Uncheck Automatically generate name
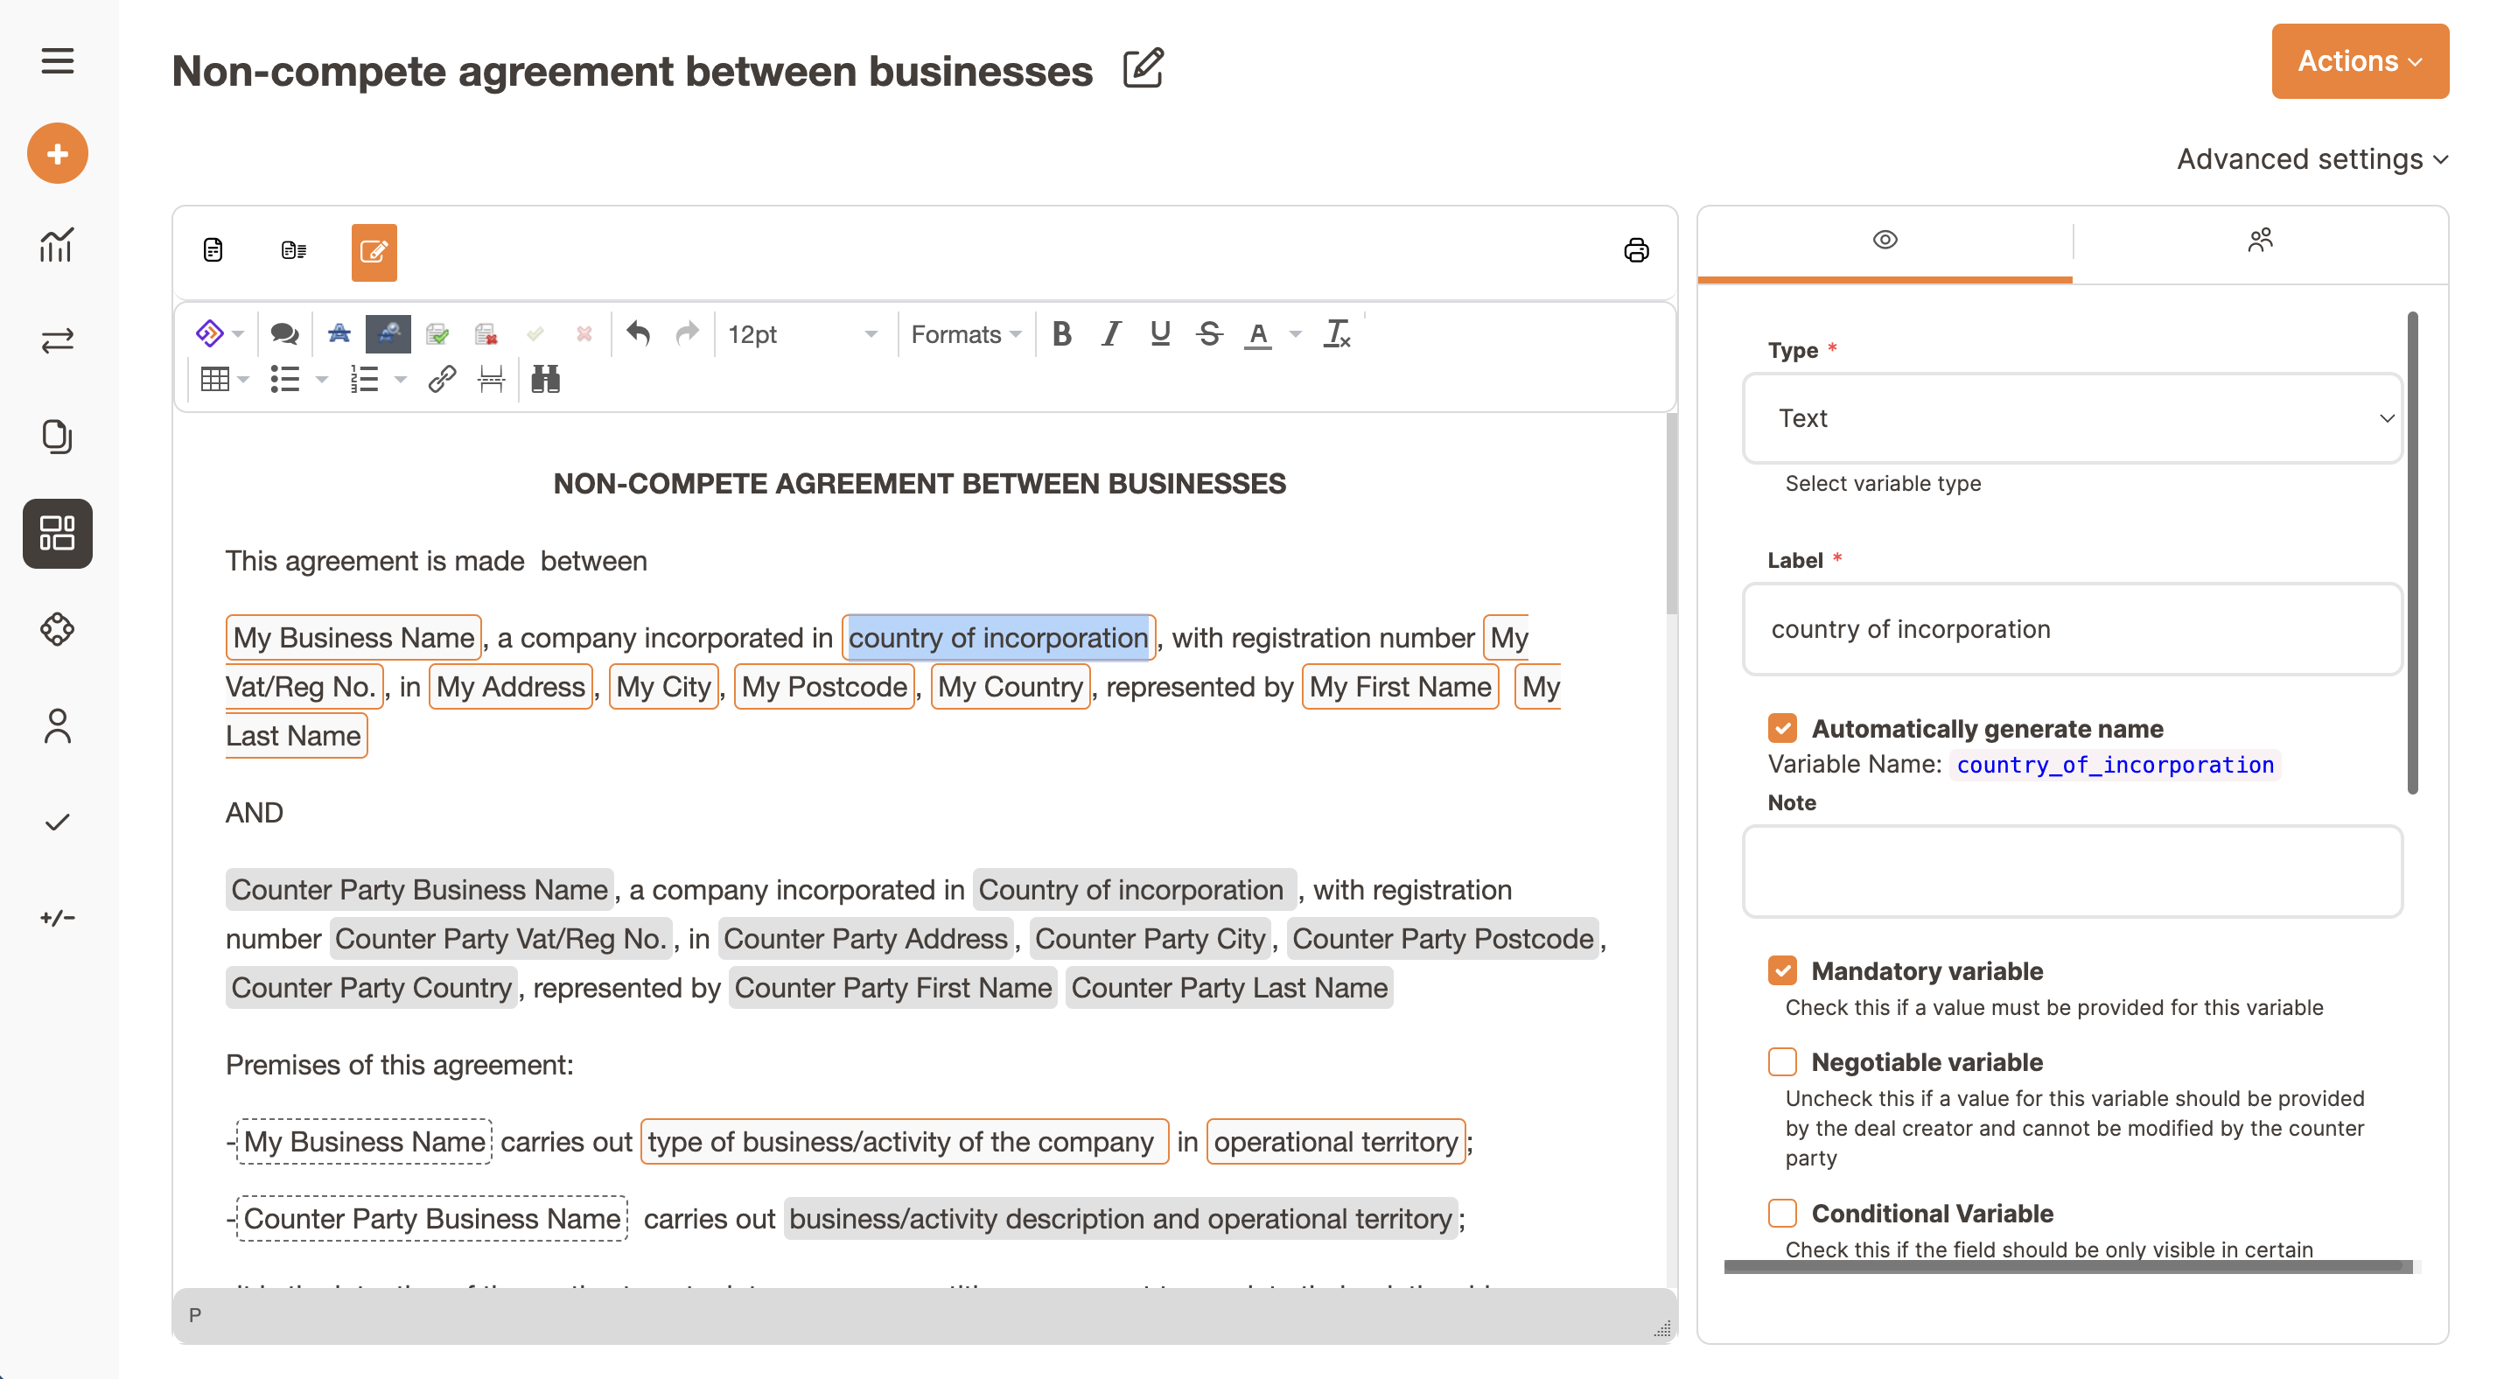Image resolution: width=2497 pixels, height=1379 pixels. (x=1781, y=727)
